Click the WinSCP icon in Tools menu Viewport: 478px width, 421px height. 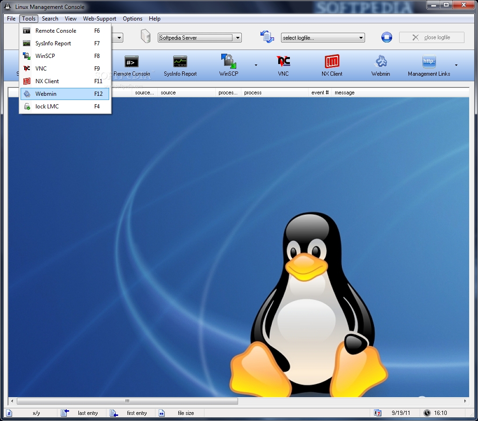click(27, 56)
